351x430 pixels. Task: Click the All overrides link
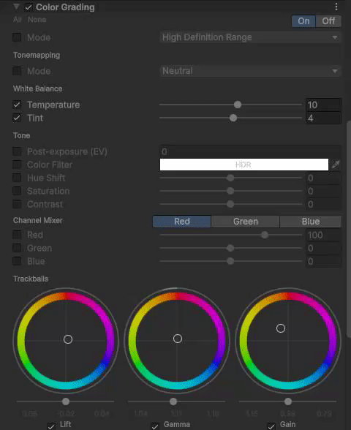point(18,20)
